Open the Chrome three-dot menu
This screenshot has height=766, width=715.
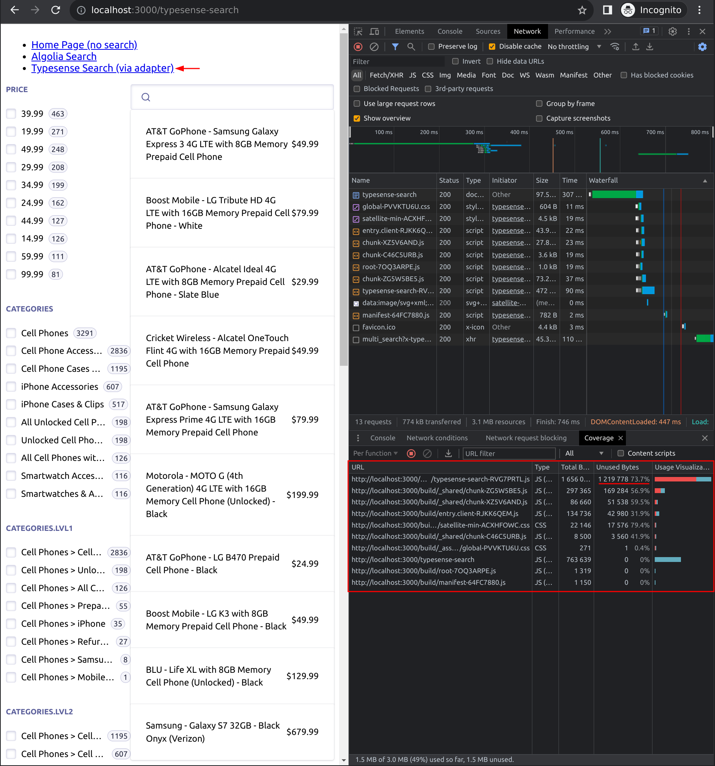[x=699, y=10]
